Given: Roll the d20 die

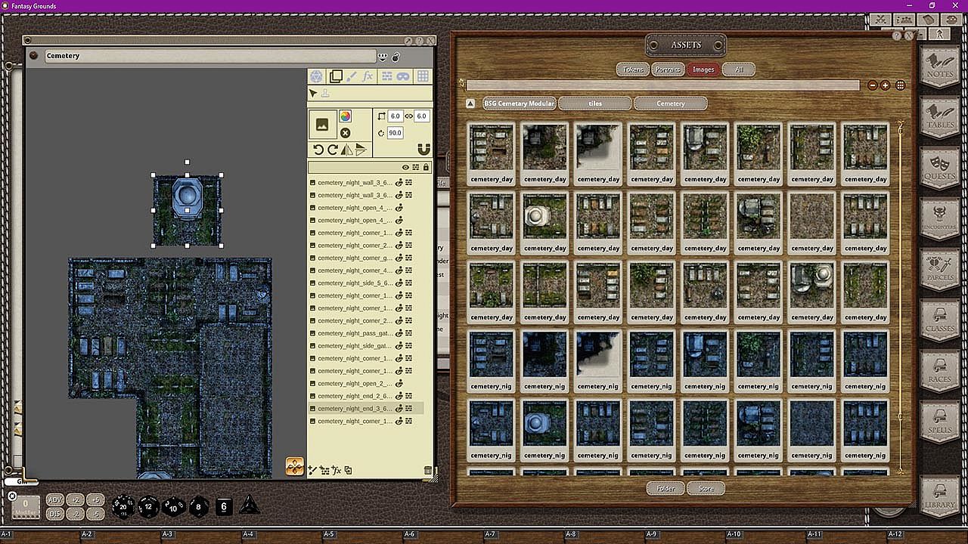Looking at the screenshot, I should click(x=123, y=506).
